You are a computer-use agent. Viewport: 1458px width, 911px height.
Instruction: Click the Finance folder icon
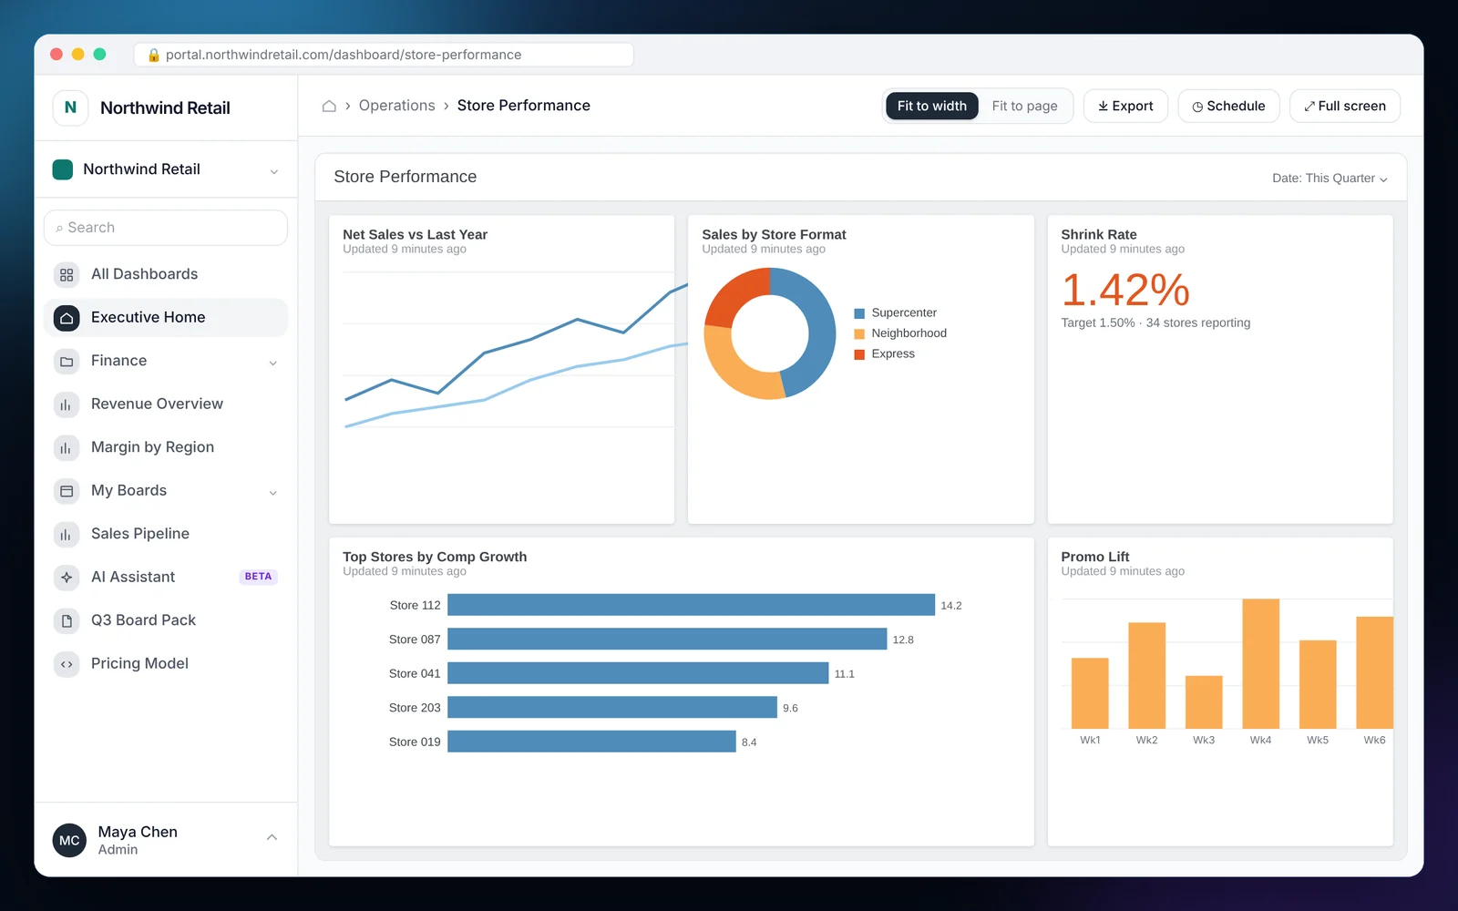[67, 362]
